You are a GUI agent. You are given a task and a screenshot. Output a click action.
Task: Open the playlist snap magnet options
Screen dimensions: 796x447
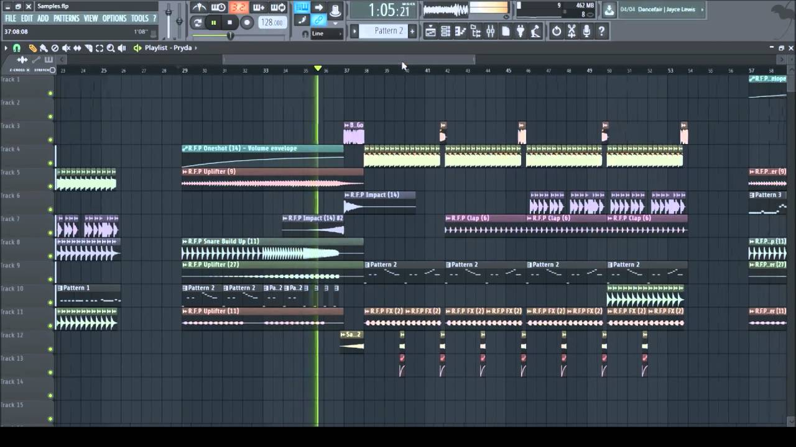[17, 48]
